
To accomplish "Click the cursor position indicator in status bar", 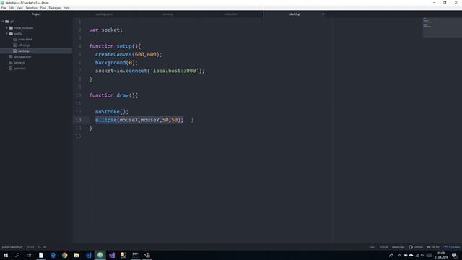I will [30, 247].
